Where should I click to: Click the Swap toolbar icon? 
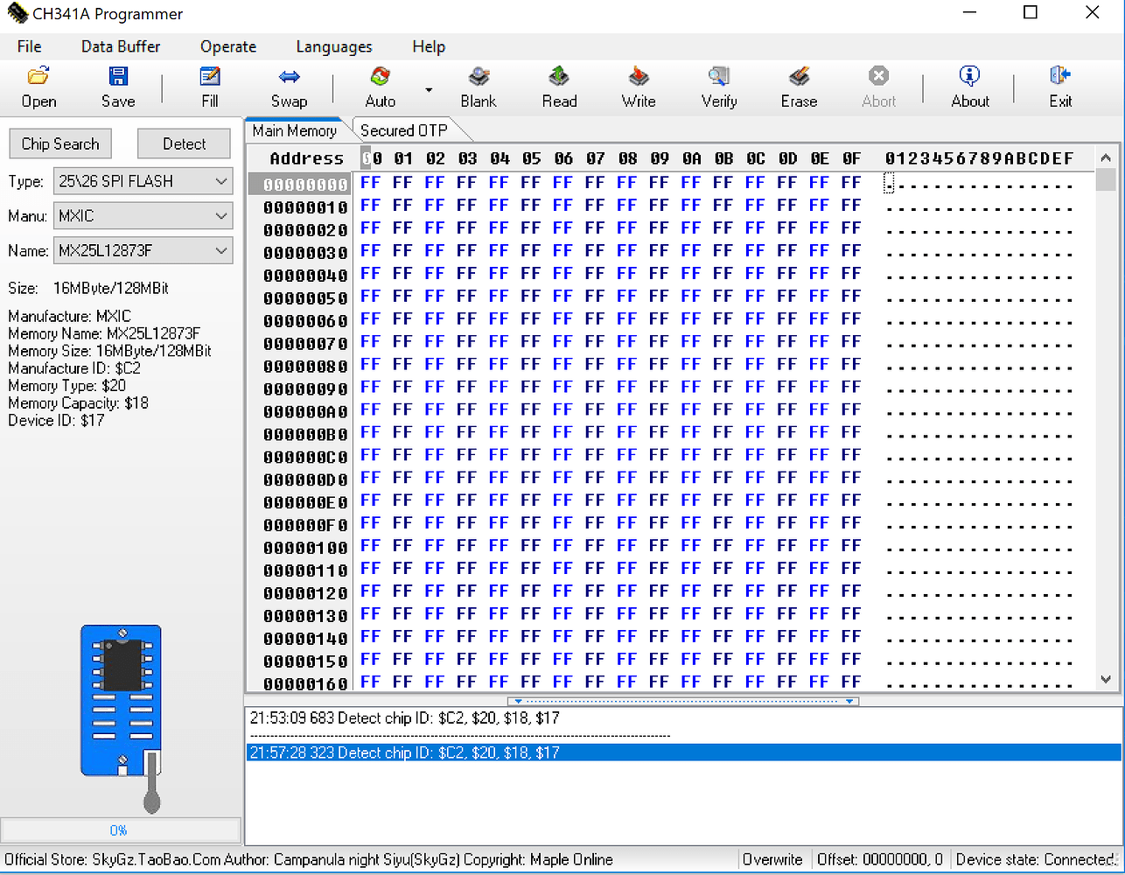coord(289,87)
